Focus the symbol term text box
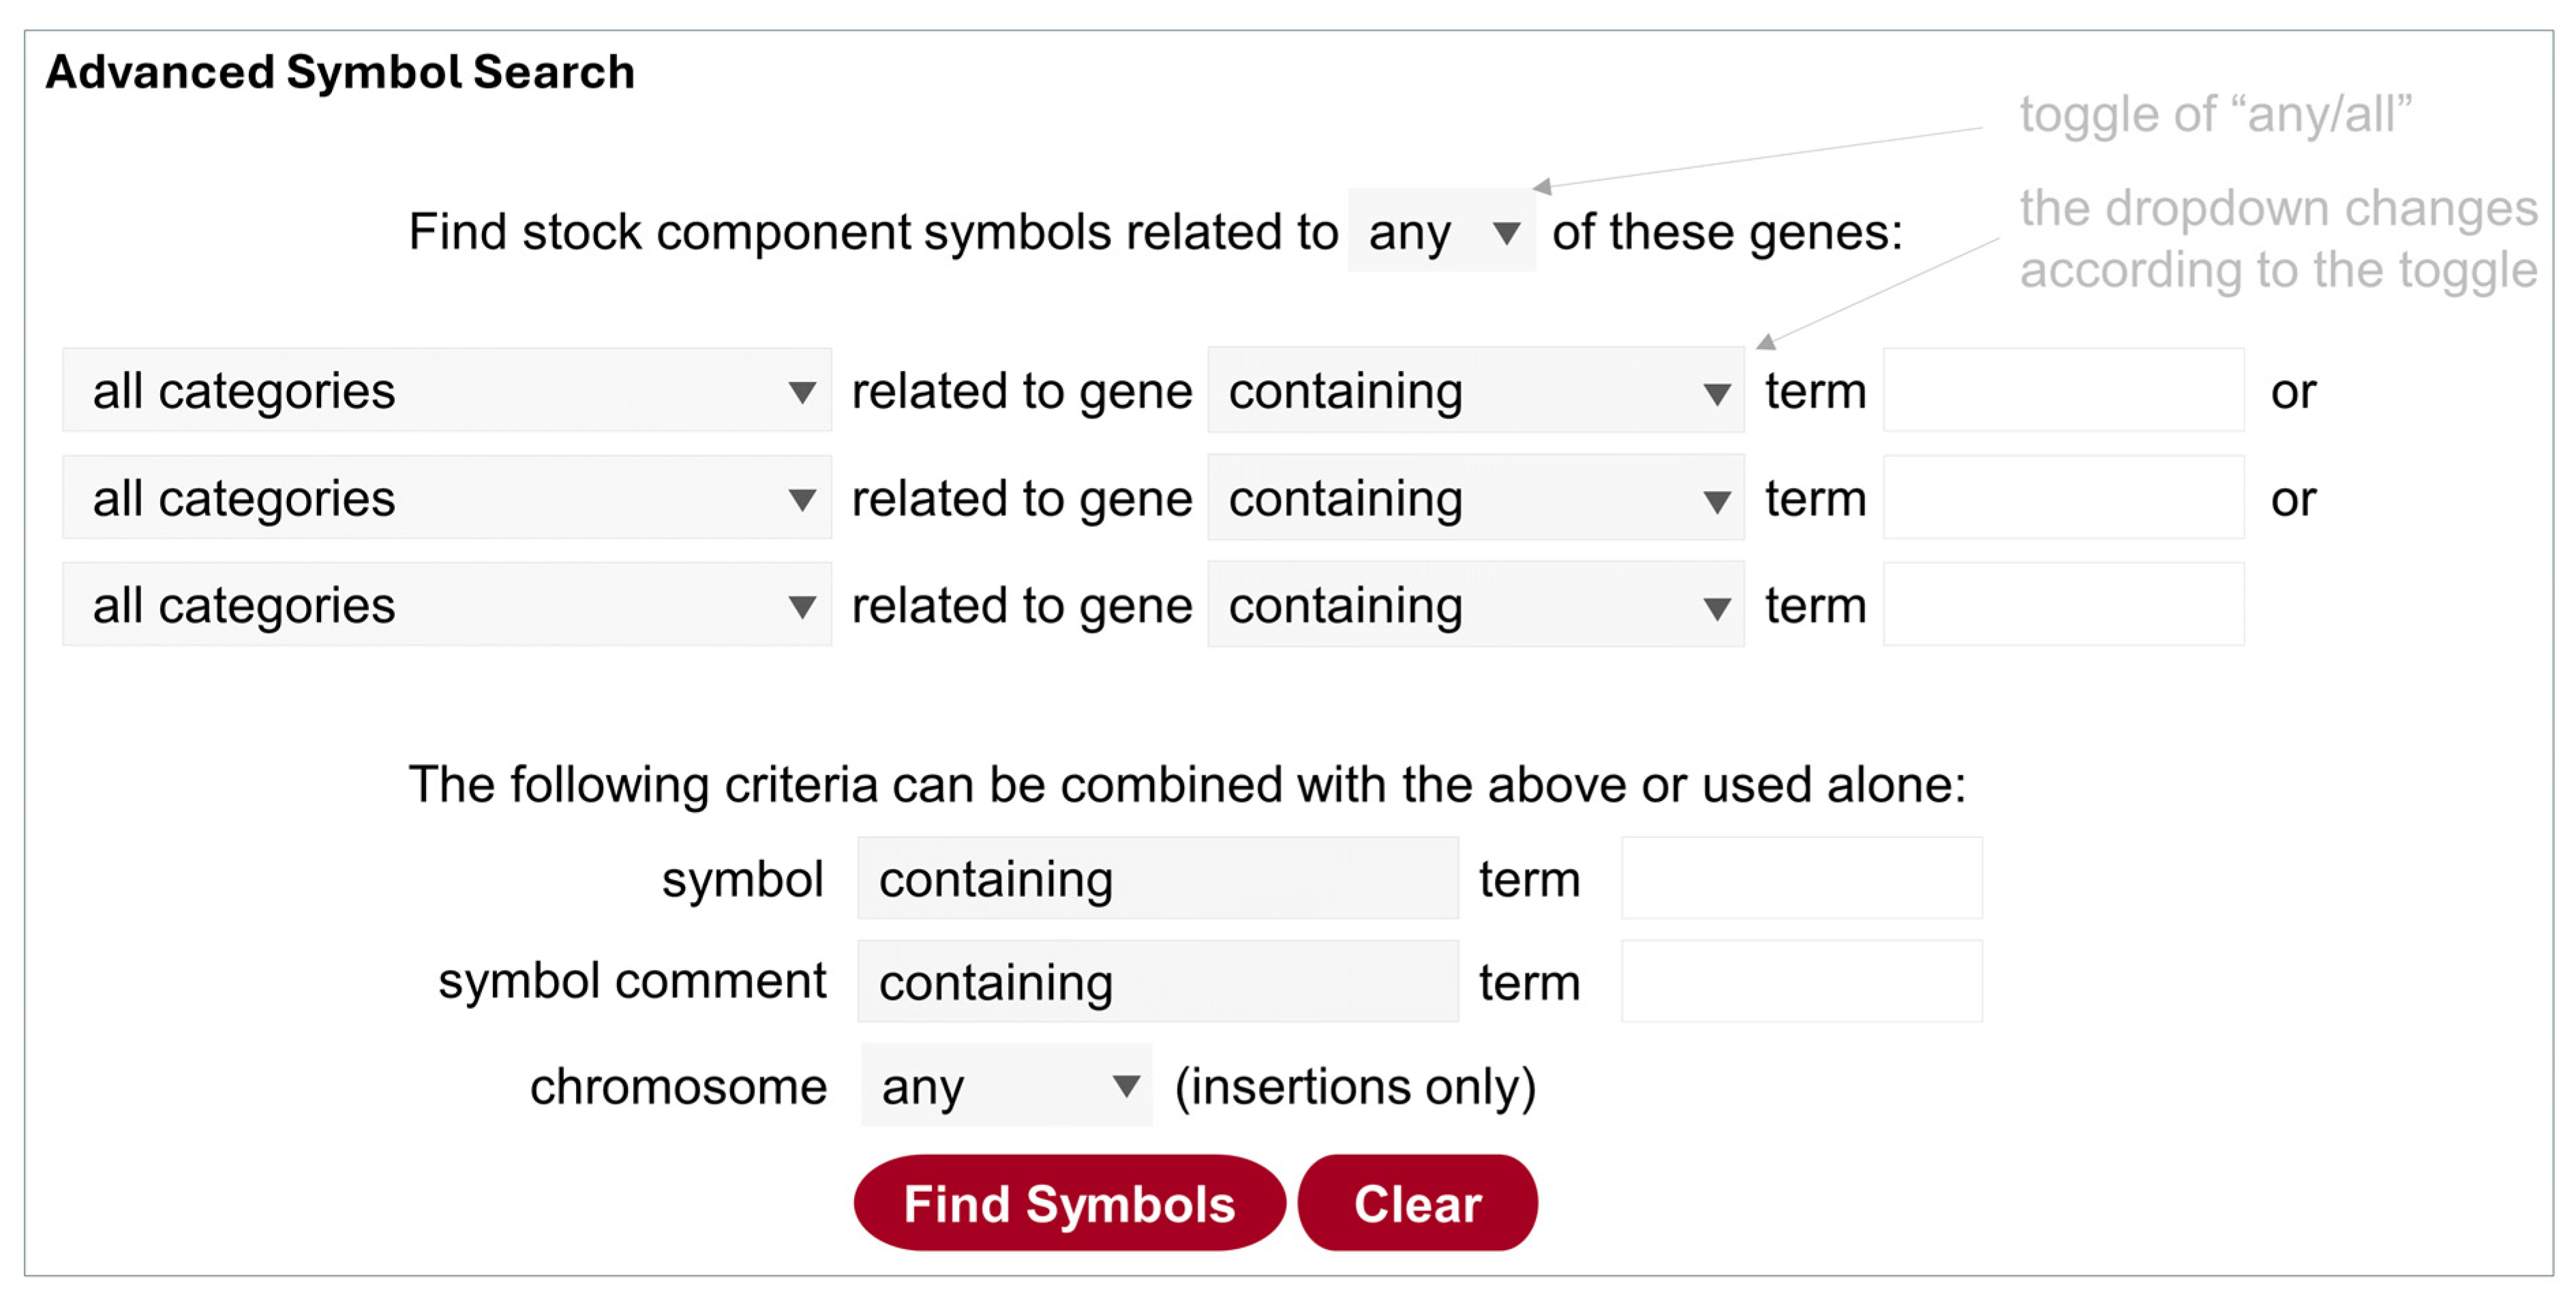Screen dimensions: 2576x1307 click(x=1800, y=879)
